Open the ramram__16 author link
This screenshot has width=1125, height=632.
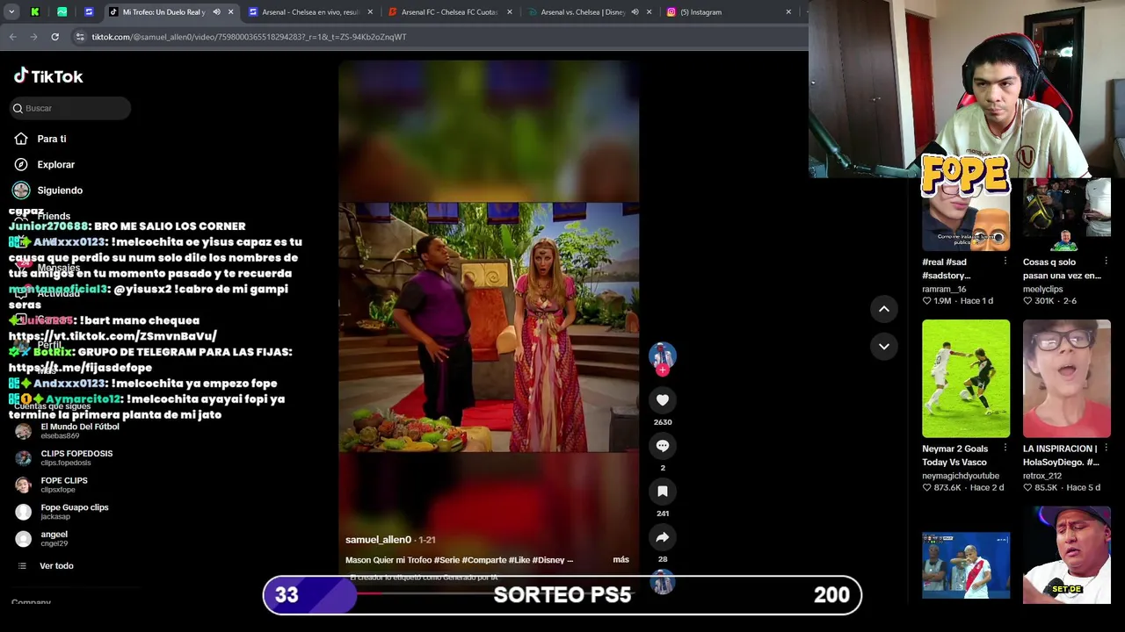pos(944,289)
